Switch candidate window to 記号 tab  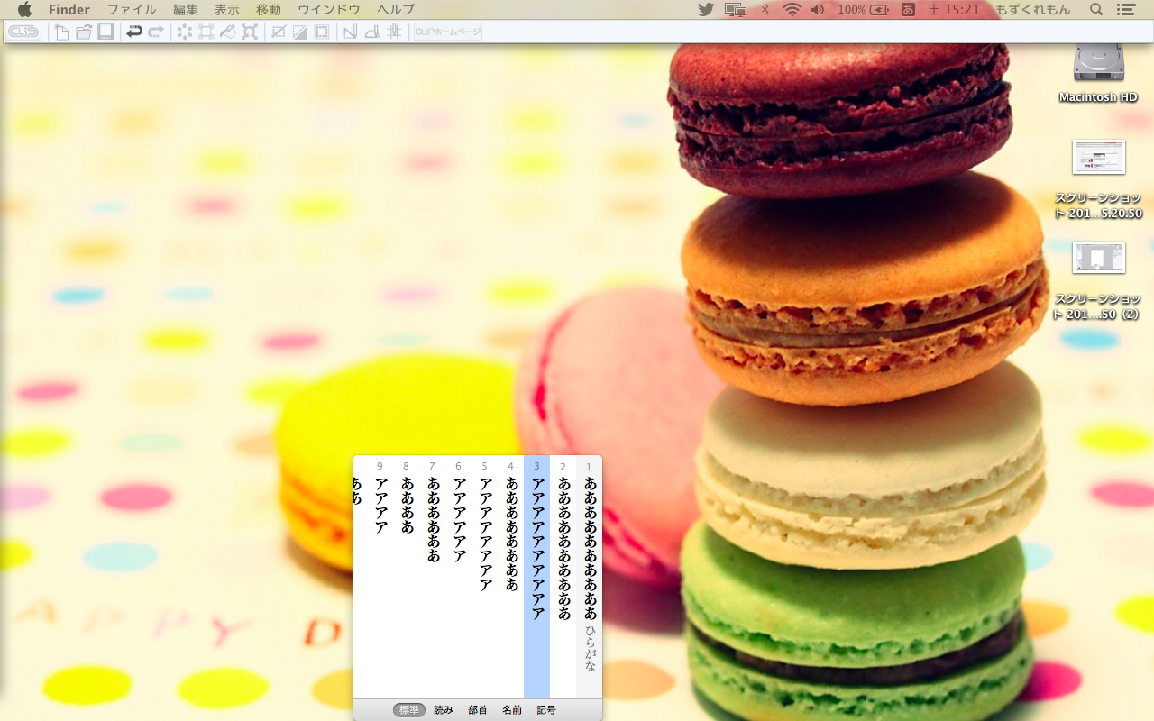[x=546, y=710]
